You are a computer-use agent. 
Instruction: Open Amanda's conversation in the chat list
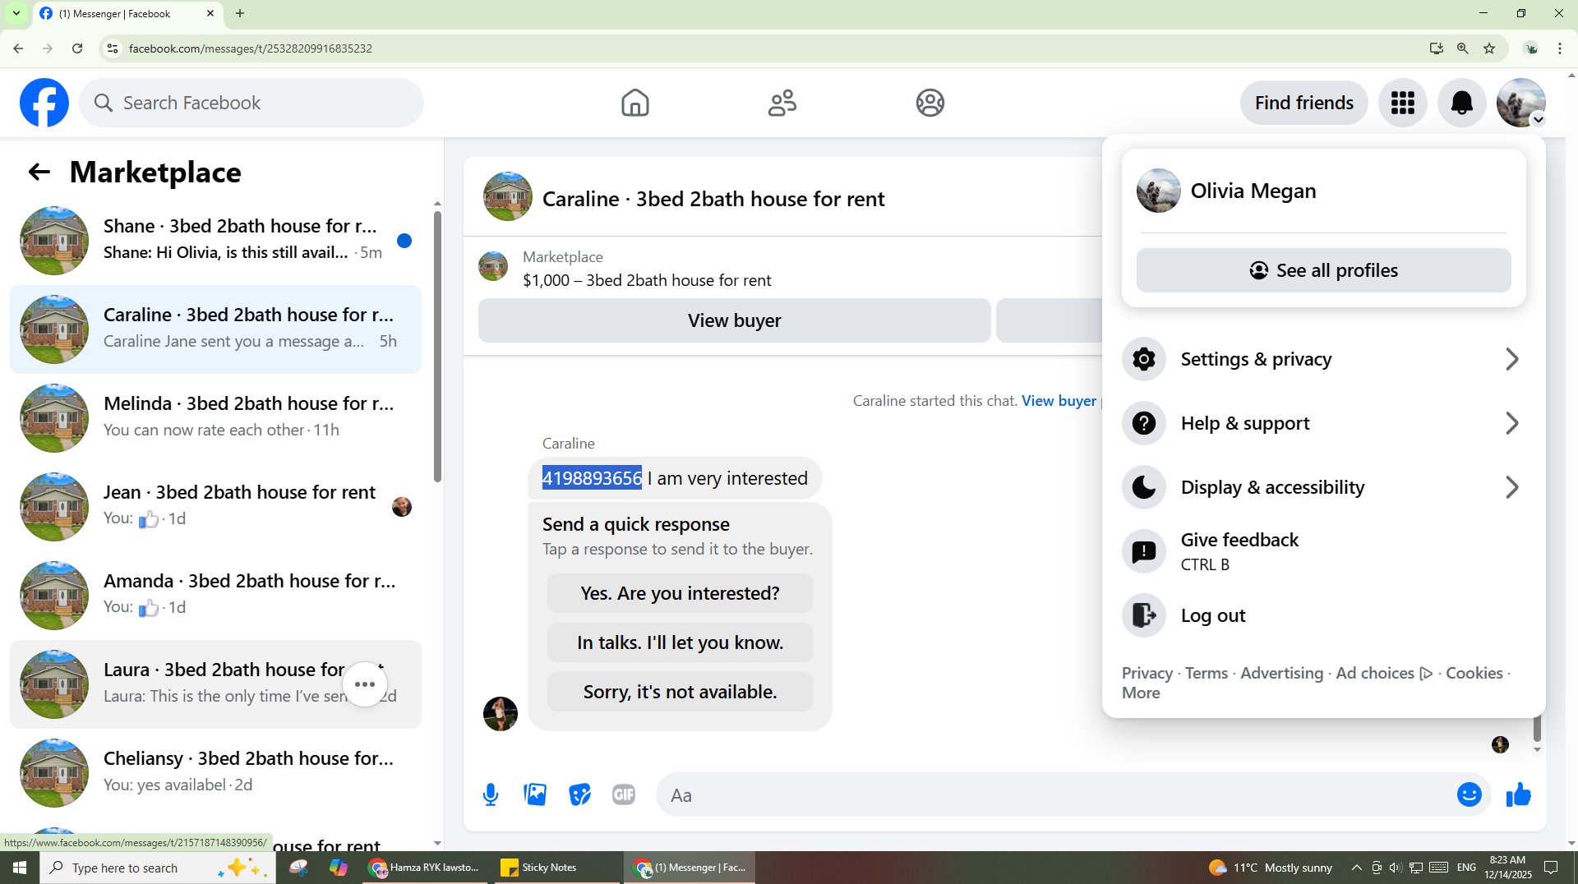pyautogui.click(x=215, y=596)
